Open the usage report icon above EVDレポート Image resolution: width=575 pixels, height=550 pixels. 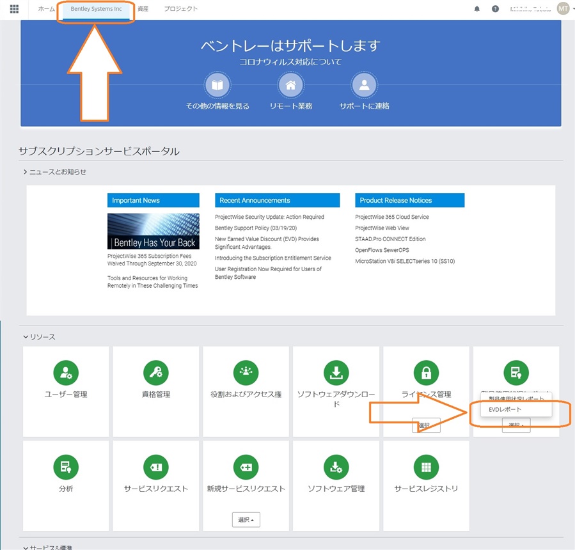tap(516, 373)
